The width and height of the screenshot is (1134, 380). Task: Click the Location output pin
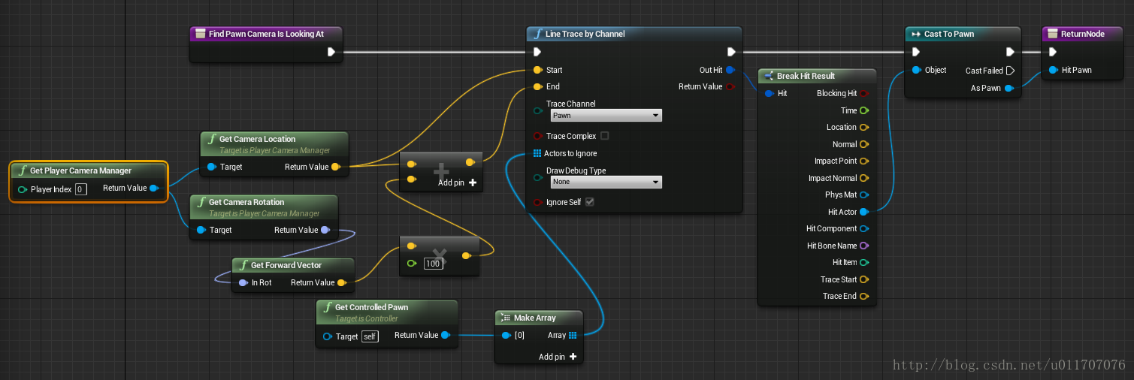tap(863, 128)
